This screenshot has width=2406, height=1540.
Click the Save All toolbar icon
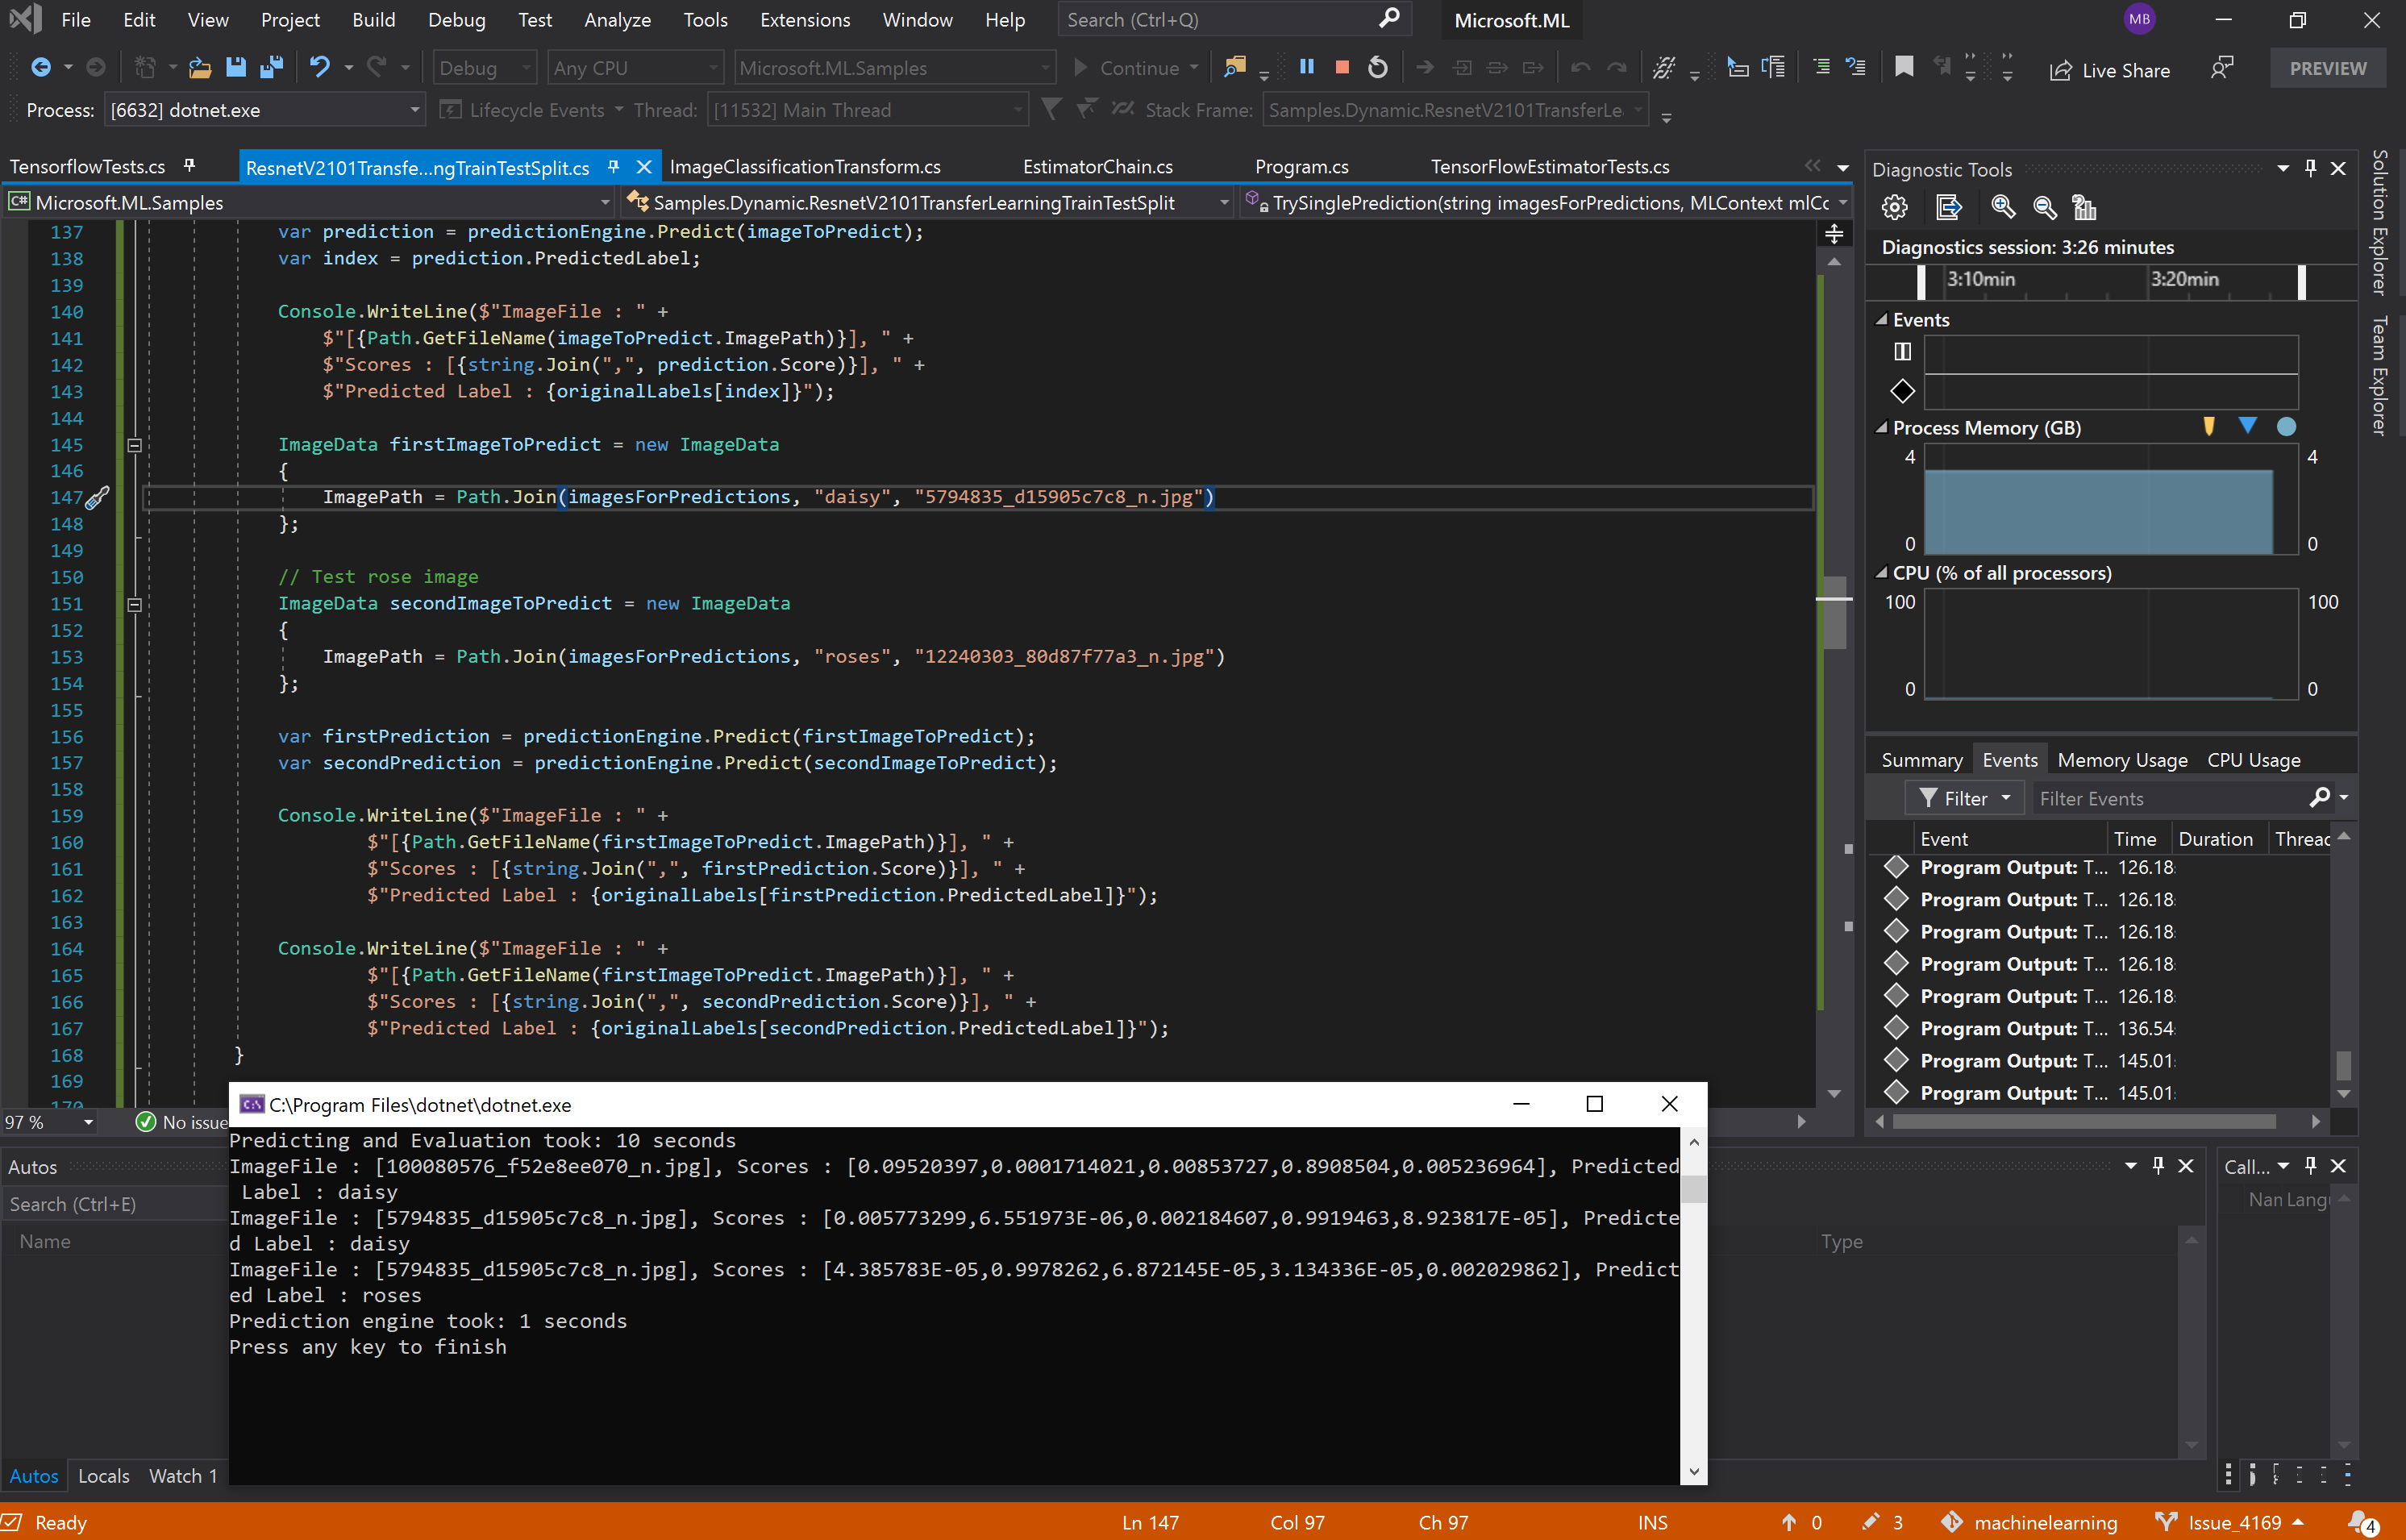click(271, 67)
